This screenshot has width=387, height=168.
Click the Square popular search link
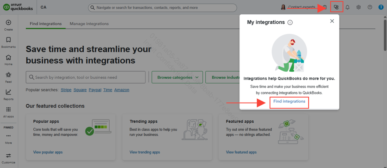(80, 90)
